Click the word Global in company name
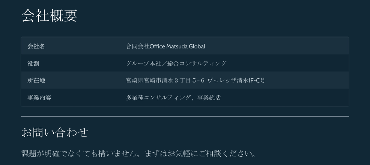 click(197, 46)
